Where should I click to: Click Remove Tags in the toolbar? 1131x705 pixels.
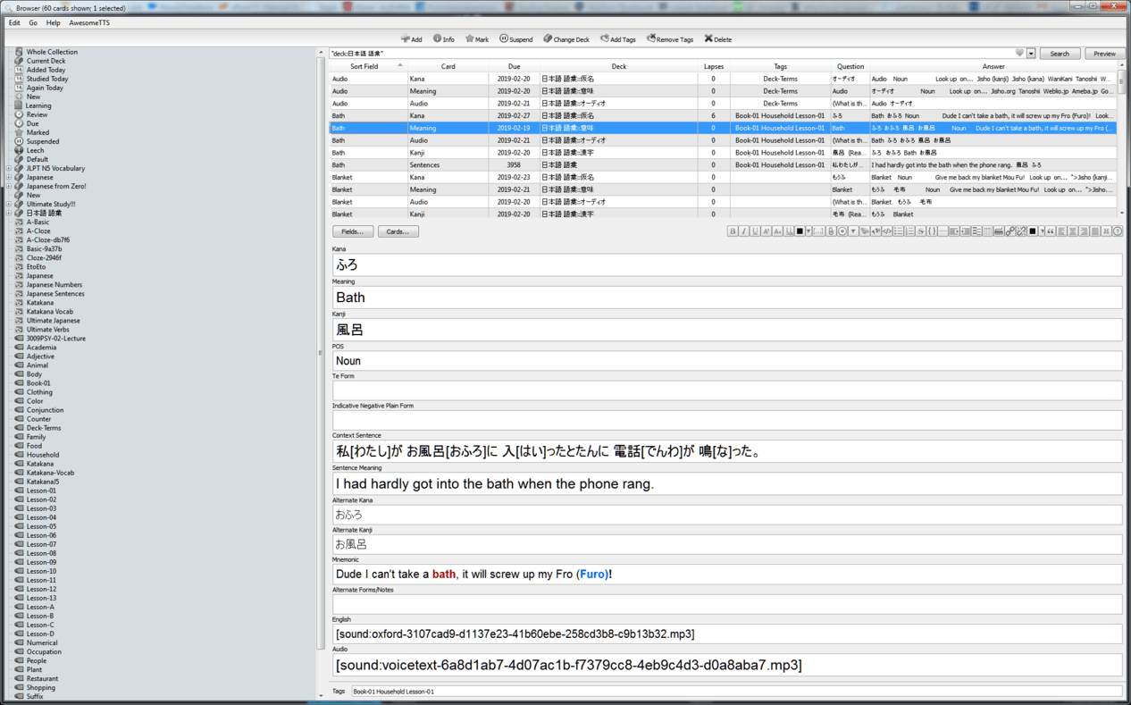[x=670, y=39]
